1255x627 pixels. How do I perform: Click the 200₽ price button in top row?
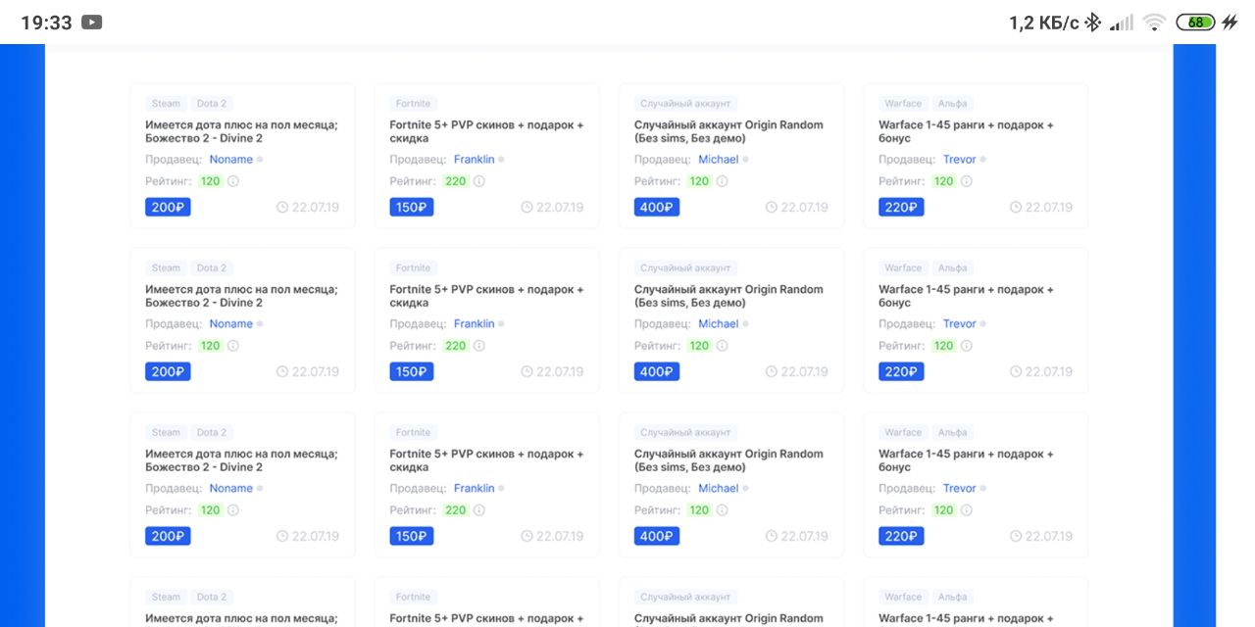point(168,208)
